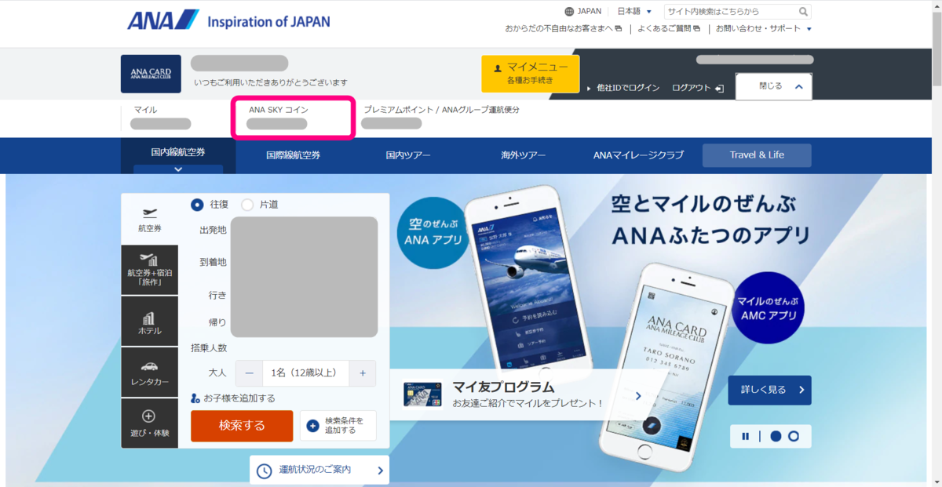
Task: Open the Travel & Life tab
Action: point(757,155)
